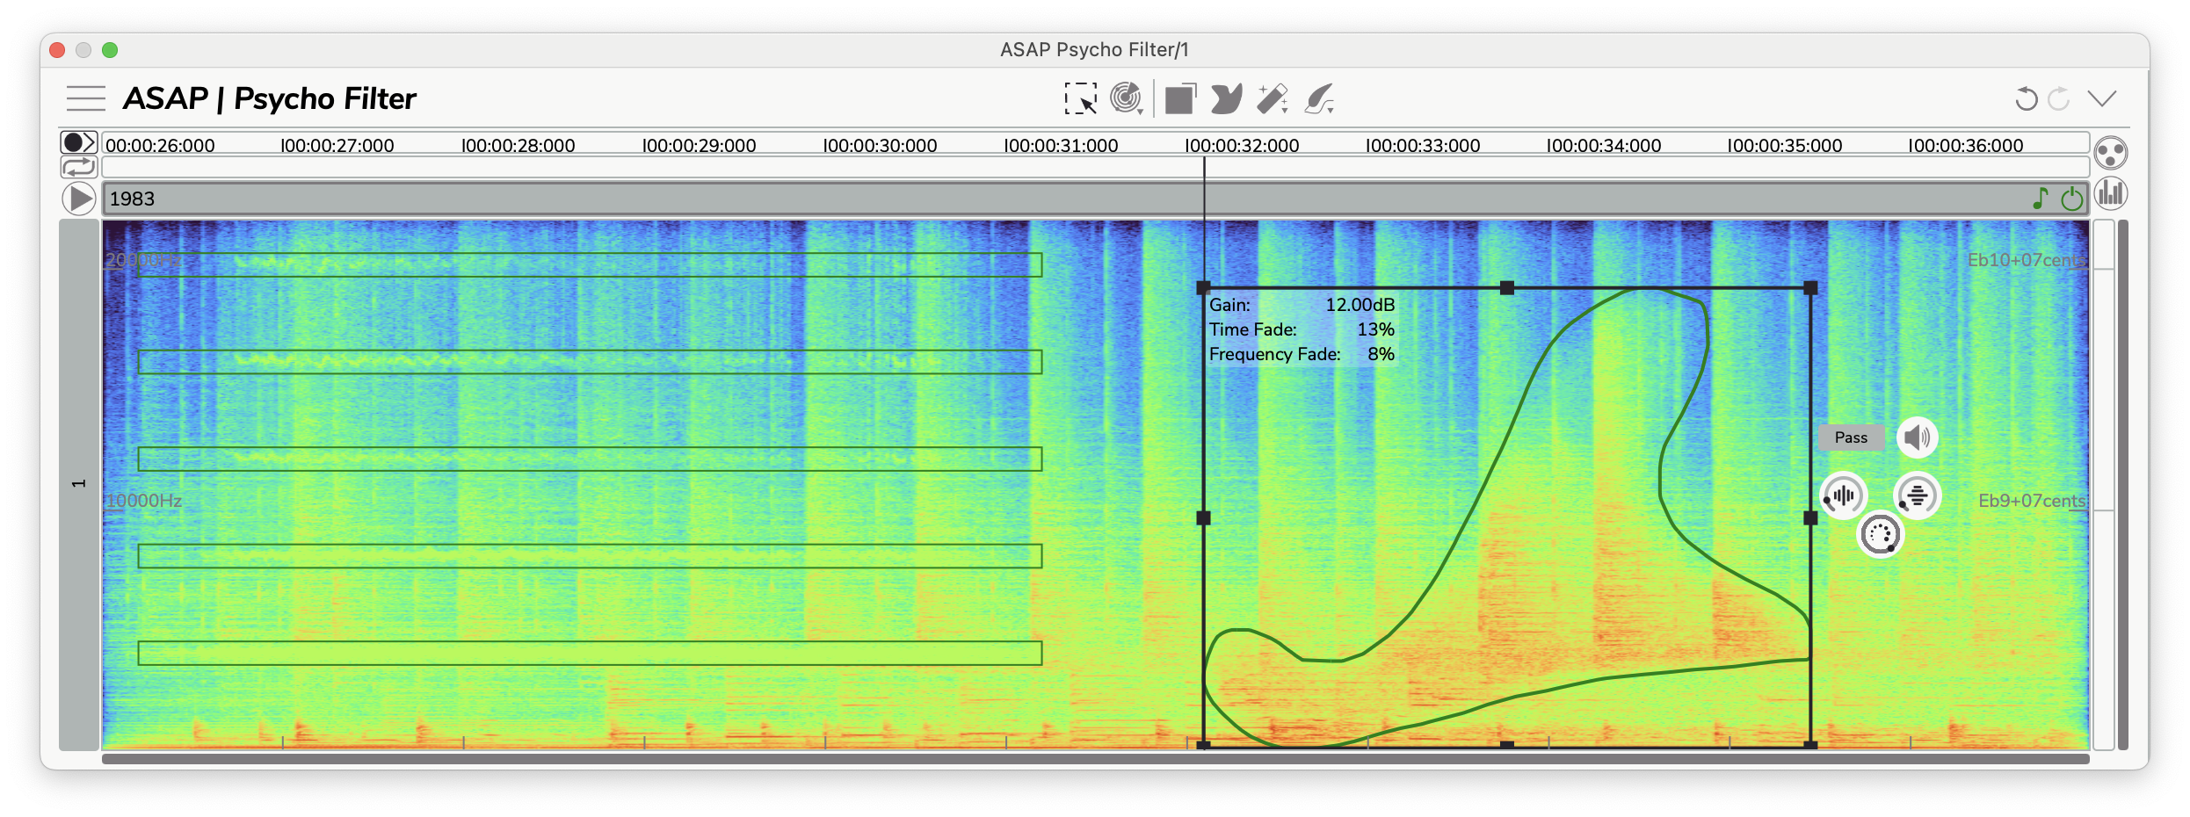
Task: Click the undo arrow
Action: [2026, 98]
